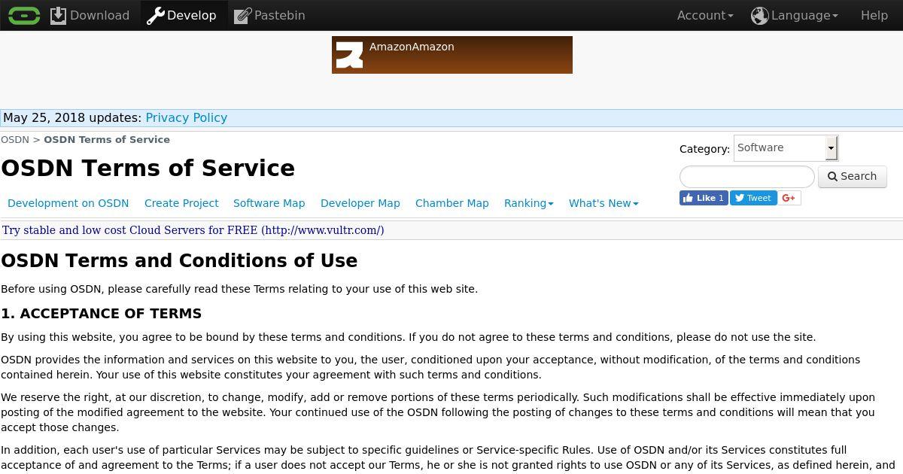Open the Chamber Map link
Viewport: 903px width, 474px height.
(452, 203)
